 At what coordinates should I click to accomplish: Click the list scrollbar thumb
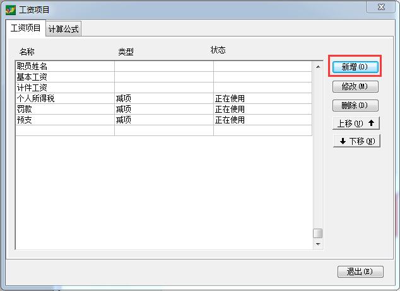coord(317,233)
